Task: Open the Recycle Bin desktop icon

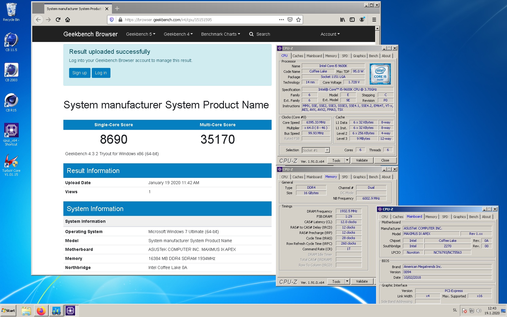Action: click(x=11, y=12)
